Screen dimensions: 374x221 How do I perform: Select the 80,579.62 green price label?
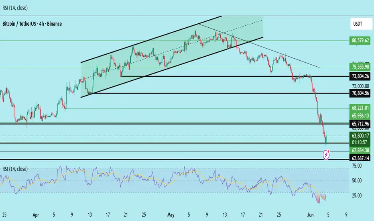point(360,40)
